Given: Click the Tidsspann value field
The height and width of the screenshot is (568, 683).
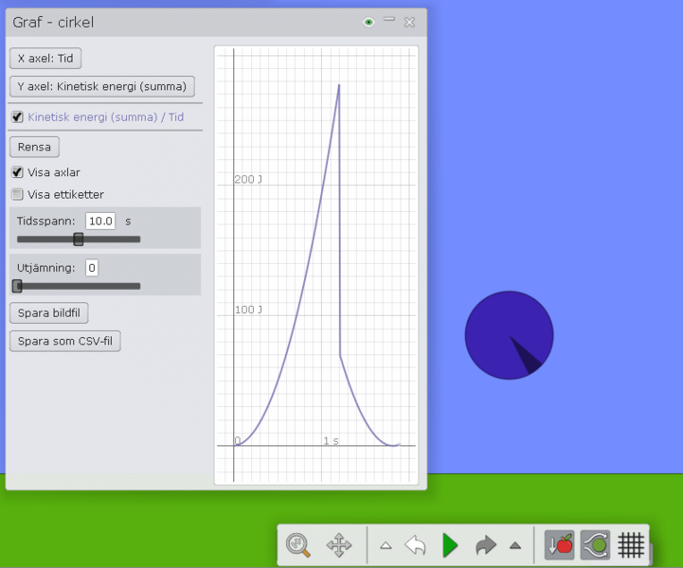Looking at the screenshot, I should [x=100, y=222].
